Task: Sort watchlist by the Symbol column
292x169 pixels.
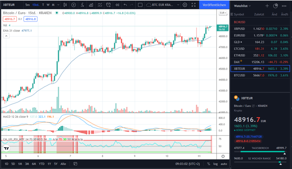Action: click(x=239, y=14)
